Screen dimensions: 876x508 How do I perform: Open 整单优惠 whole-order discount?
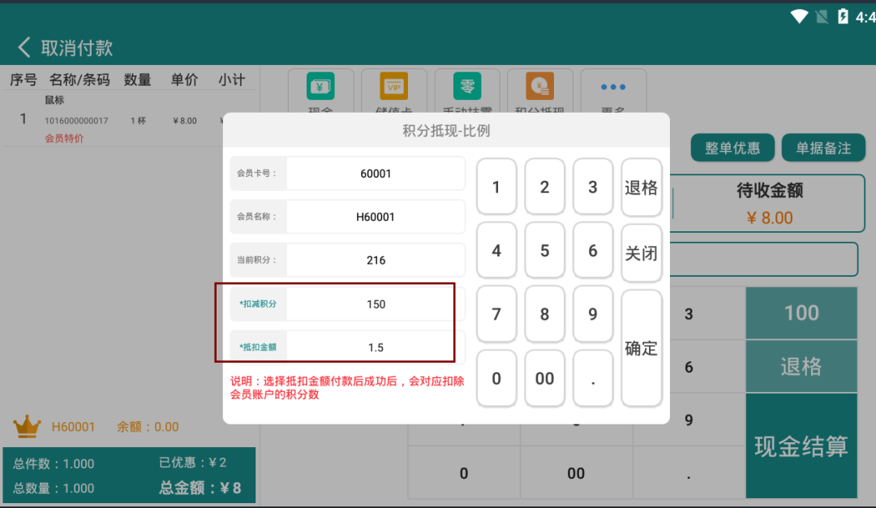click(732, 148)
